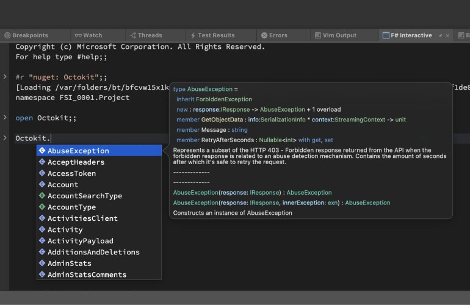
Task: Click the Breakpoints tab icon
Action: coord(7,35)
